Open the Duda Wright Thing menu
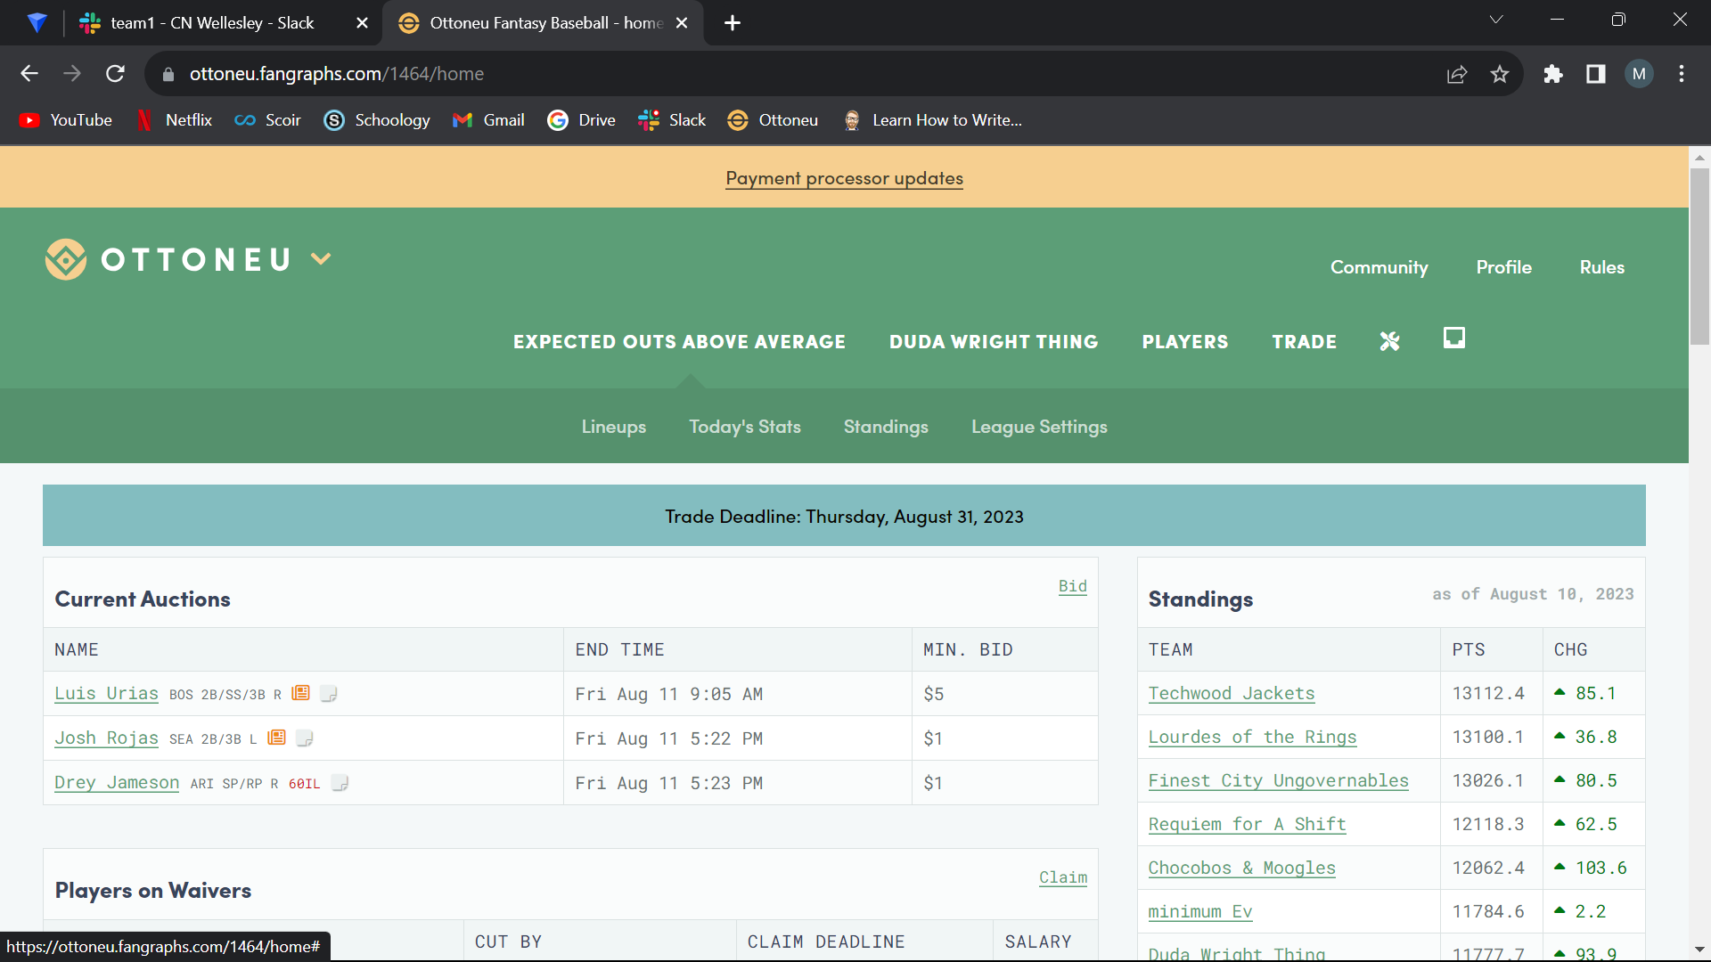 tap(994, 342)
